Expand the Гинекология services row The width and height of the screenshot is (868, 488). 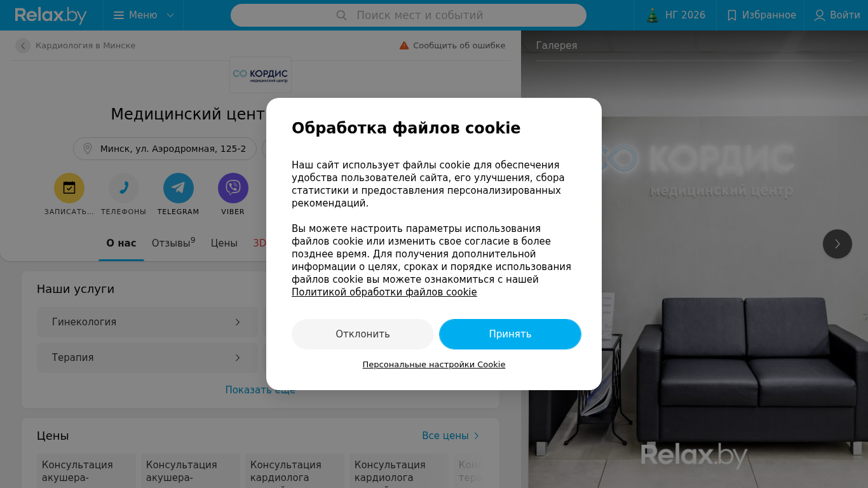147,322
